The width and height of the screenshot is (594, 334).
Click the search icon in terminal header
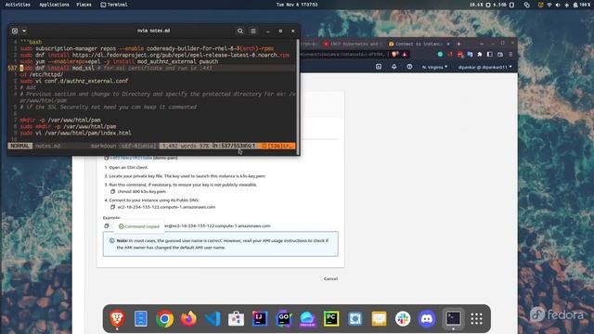240,31
